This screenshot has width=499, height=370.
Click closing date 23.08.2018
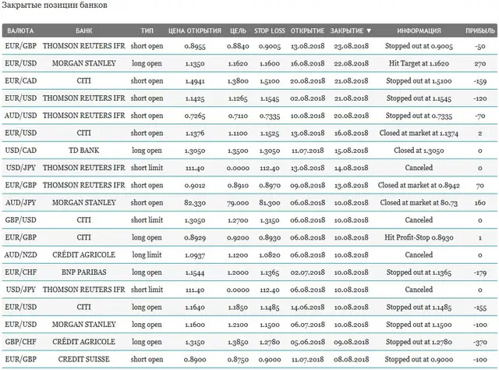click(352, 46)
